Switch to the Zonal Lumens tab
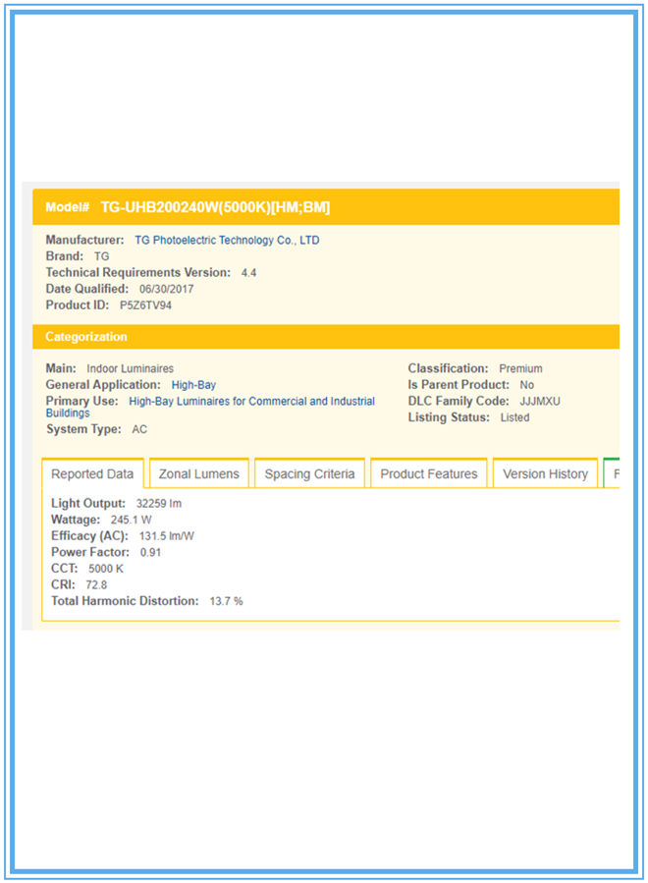Viewport: 648px width, 883px height. click(x=198, y=473)
